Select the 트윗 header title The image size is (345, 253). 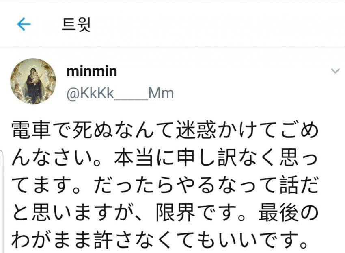tap(76, 25)
